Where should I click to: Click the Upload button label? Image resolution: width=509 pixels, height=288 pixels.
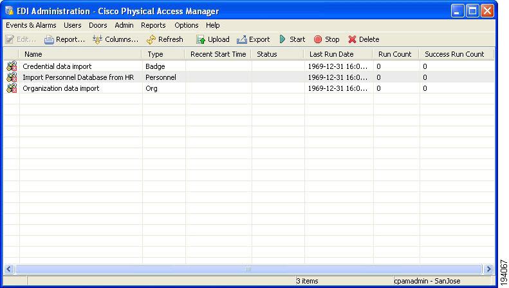[219, 39]
